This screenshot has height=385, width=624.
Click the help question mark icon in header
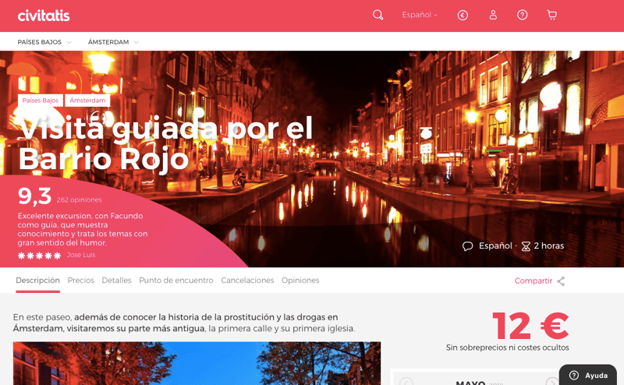tap(522, 15)
